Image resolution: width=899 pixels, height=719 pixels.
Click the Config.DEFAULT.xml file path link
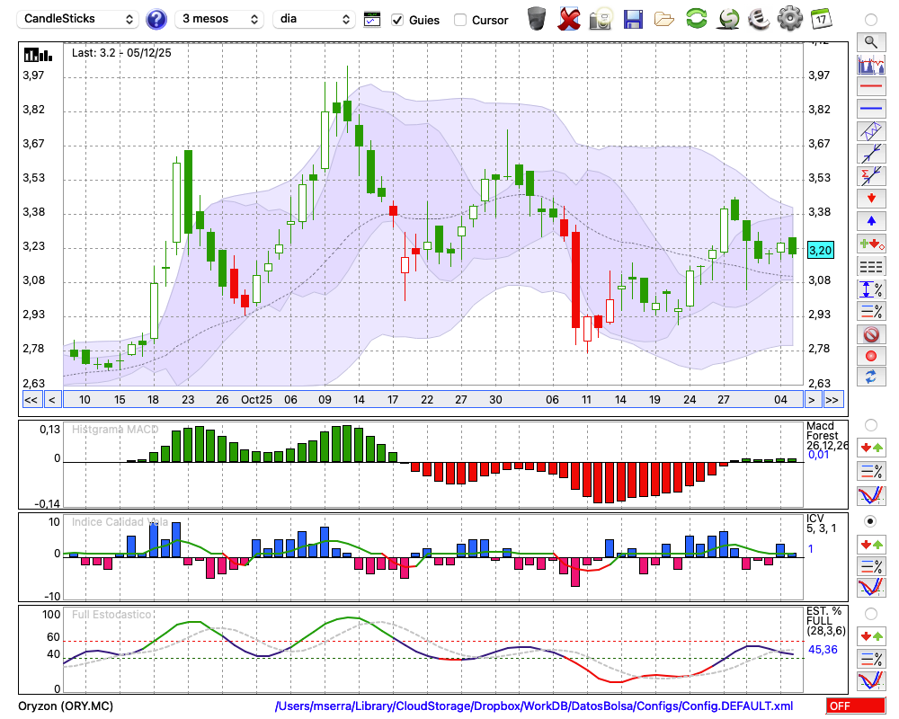(x=534, y=706)
